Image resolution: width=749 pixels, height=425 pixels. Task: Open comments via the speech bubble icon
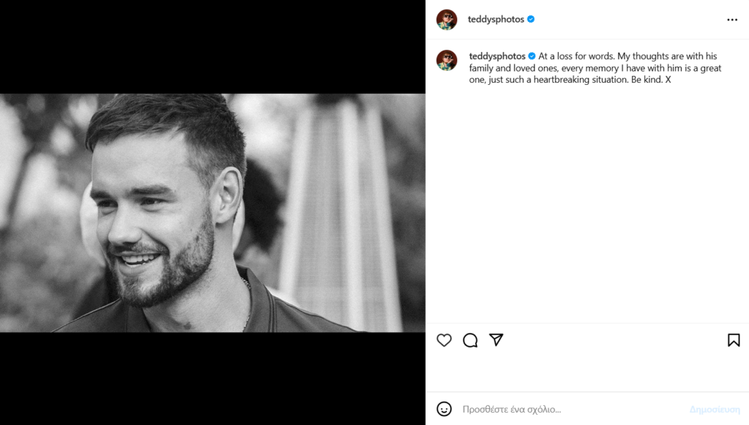[x=470, y=340]
